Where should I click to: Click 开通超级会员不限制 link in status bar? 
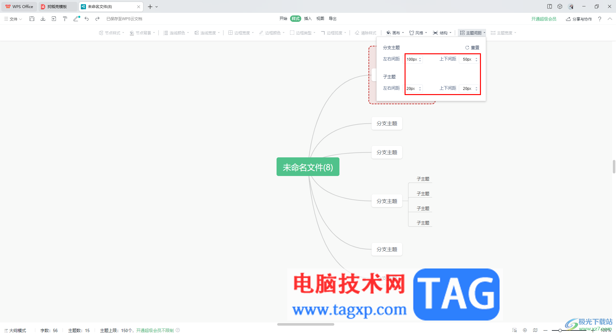(x=155, y=330)
